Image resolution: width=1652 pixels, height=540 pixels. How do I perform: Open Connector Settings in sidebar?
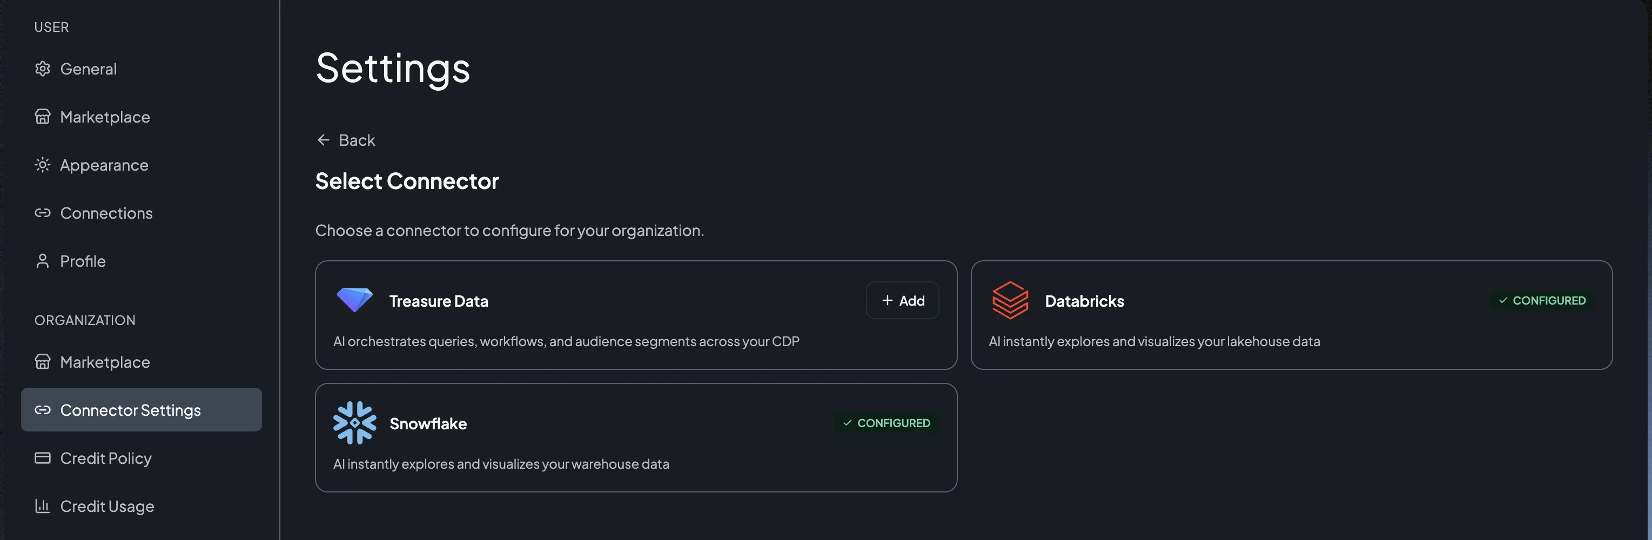[141, 410]
